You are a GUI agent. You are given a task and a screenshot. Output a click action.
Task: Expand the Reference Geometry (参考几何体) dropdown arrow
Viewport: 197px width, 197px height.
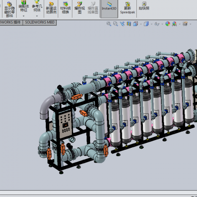point(37,16)
